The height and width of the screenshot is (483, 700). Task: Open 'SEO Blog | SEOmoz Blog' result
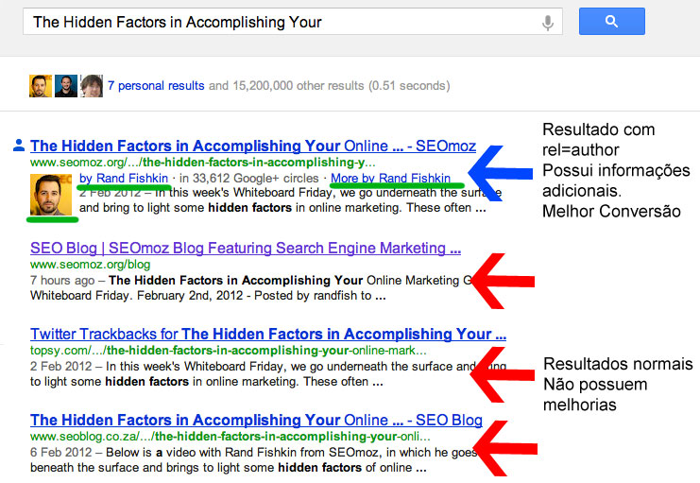click(x=246, y=249)
